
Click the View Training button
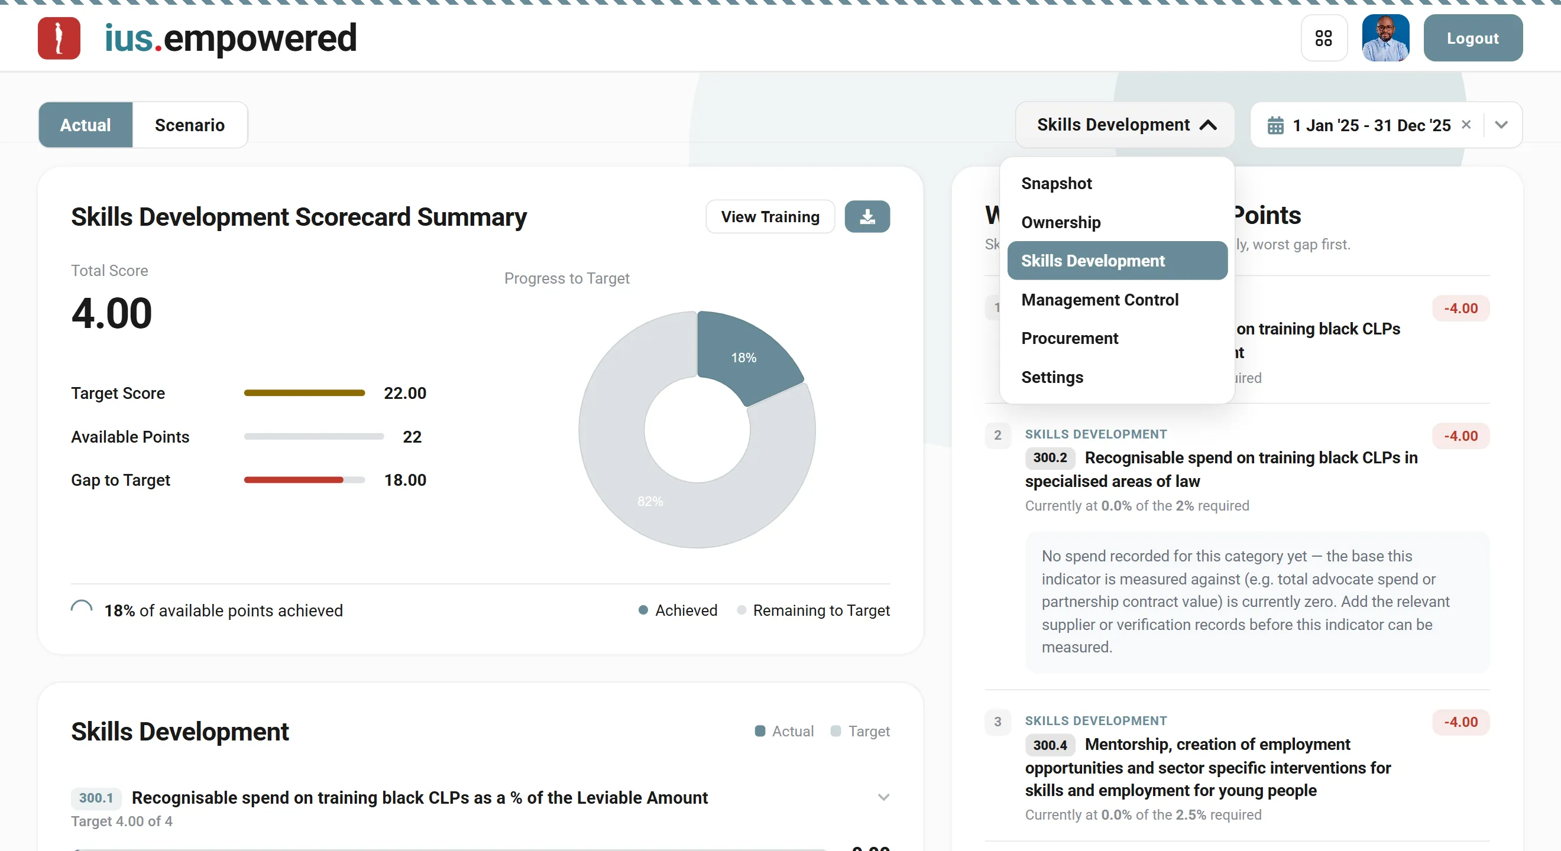(x=770, y=217)
